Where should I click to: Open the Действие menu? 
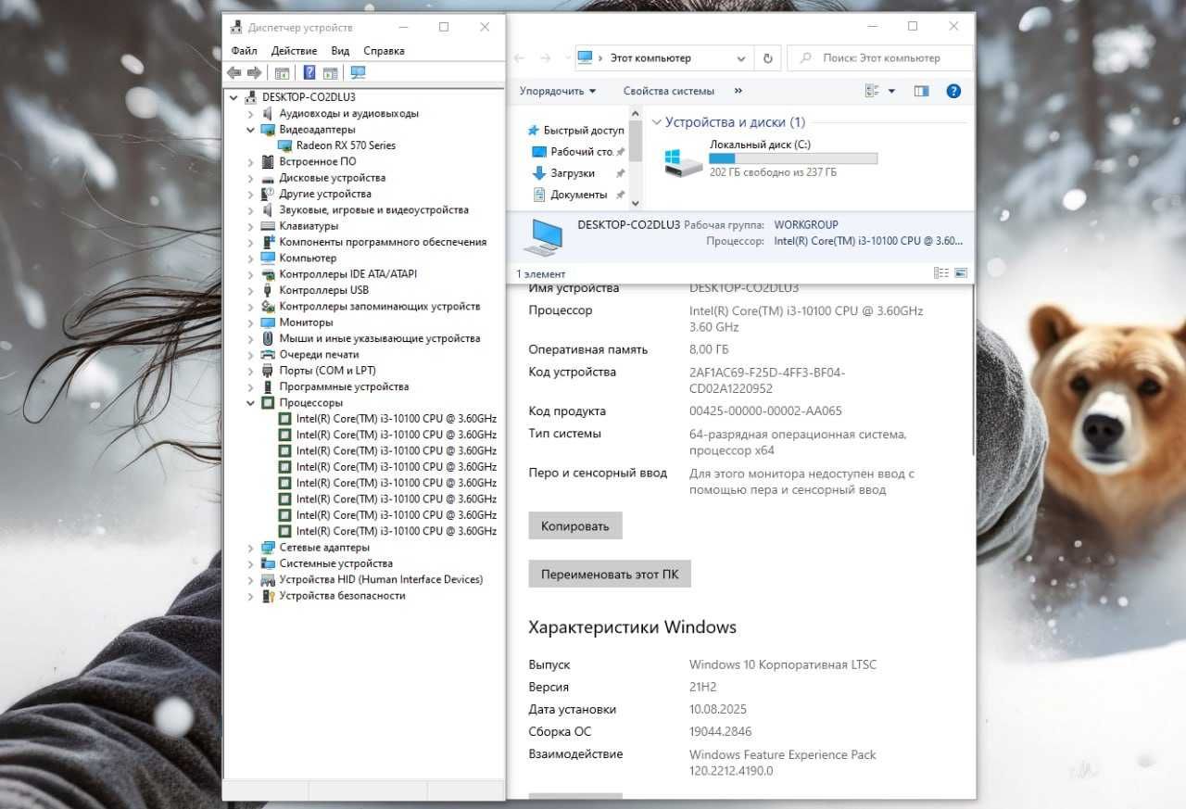click(x=295, y=51)
